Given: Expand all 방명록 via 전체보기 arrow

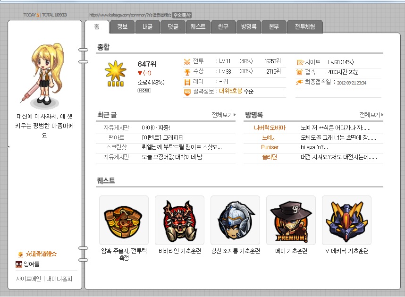Looking at the screenshot, I should click(371, 115).
